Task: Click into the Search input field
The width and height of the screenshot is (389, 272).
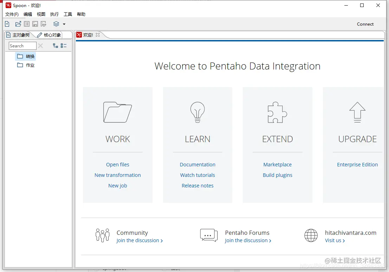Action: (x=22, y=46)
